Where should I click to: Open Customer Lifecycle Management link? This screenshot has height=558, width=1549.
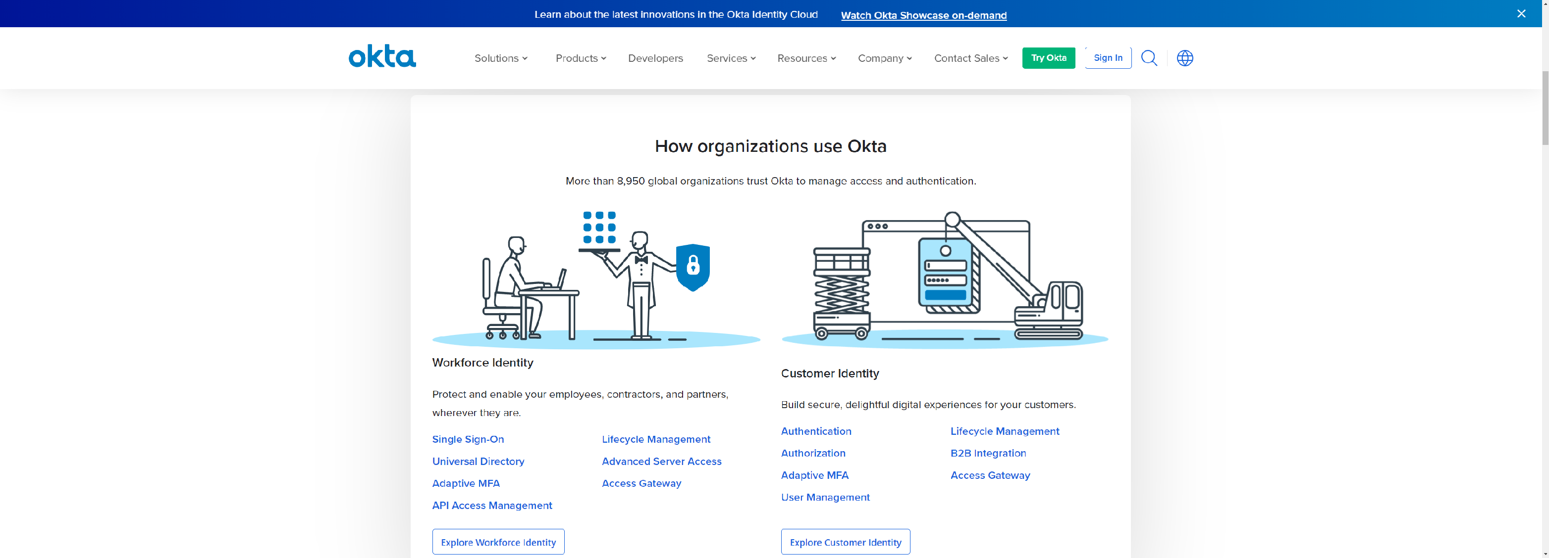(x=1005, y=431)
